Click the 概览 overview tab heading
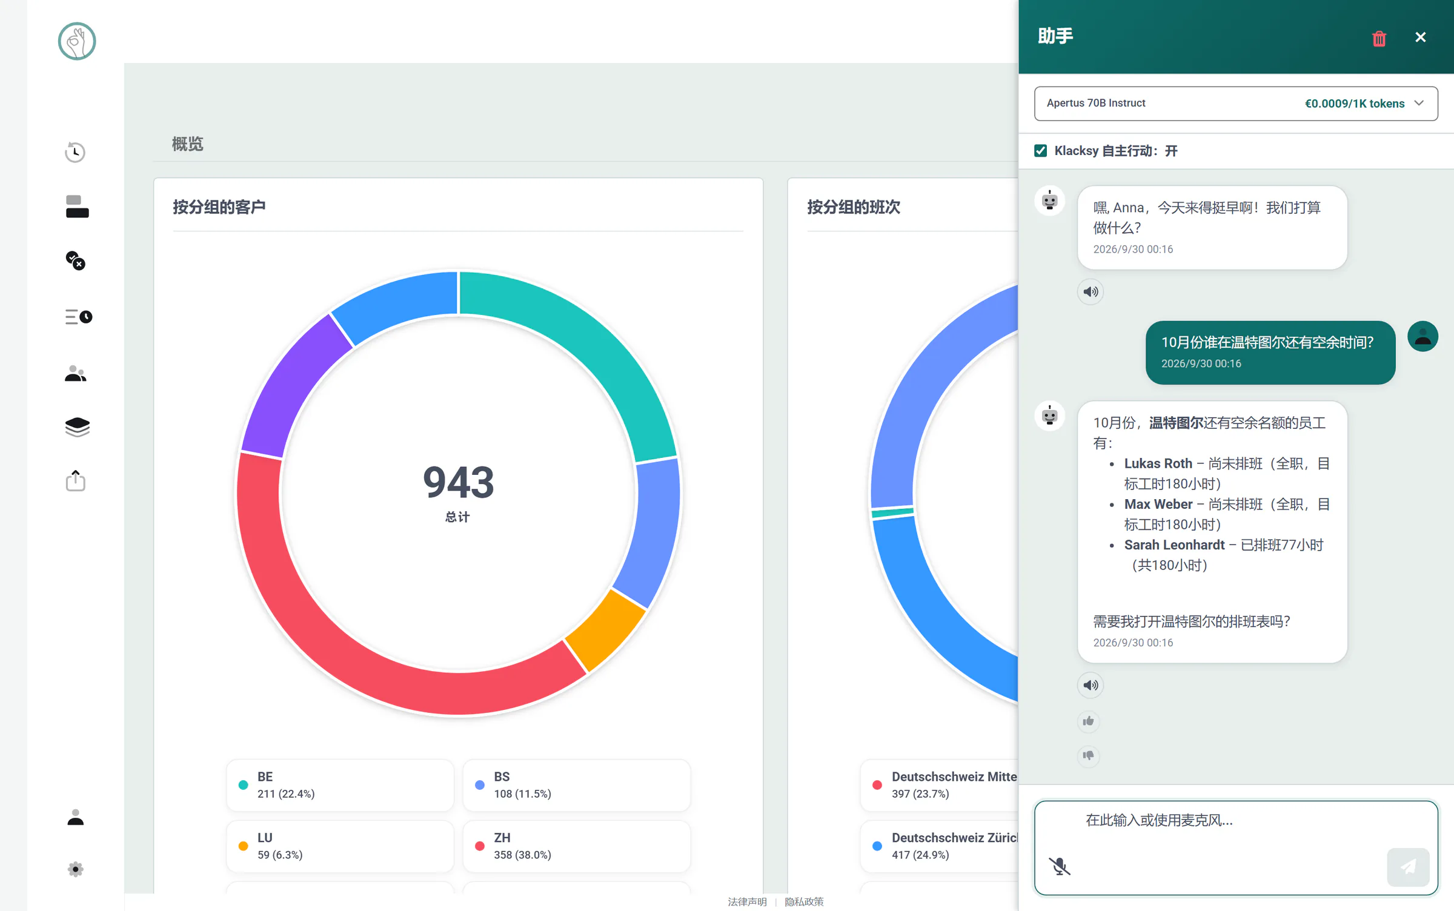Image resolution: width=1454 pixels, height=911 pixels. tap(187, 144)
